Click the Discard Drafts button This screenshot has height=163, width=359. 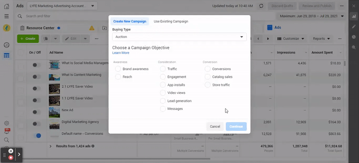[282, 6]
